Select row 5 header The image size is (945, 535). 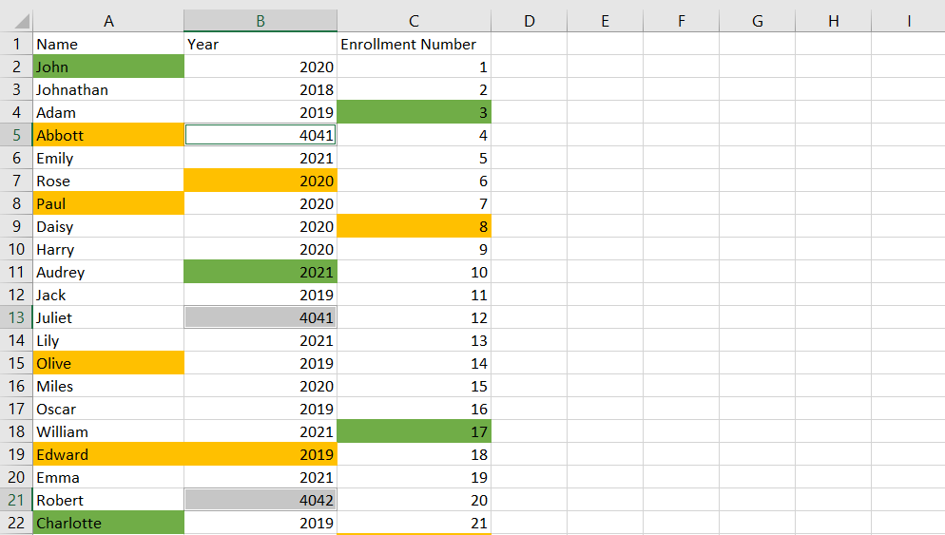[16, 135]
